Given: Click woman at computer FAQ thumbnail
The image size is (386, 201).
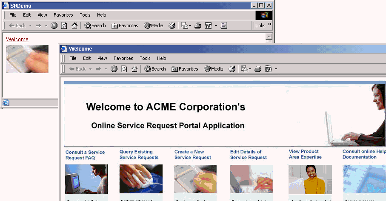Looking at the screenshot, I should (x=86, y=179).
